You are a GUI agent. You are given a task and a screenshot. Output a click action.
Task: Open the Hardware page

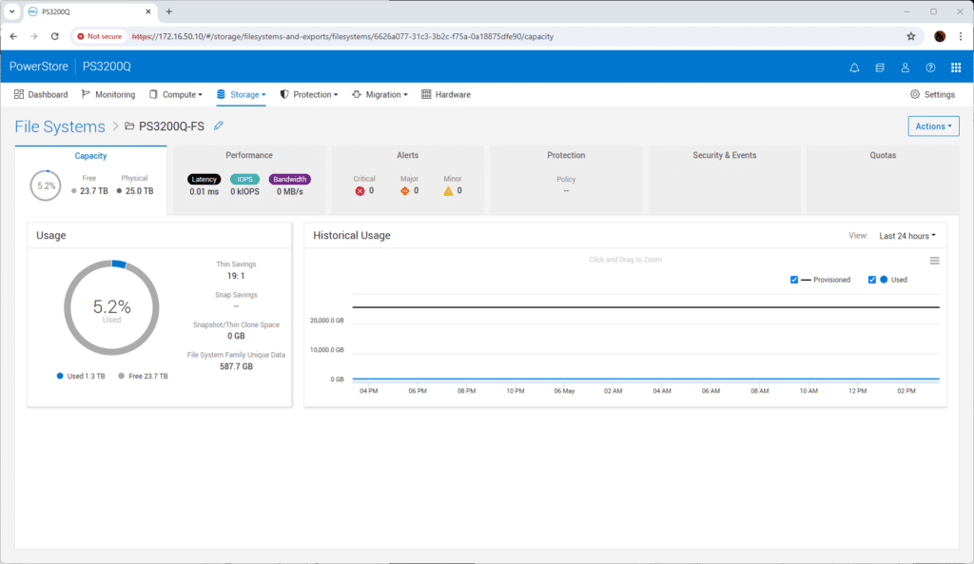(446, 94)
